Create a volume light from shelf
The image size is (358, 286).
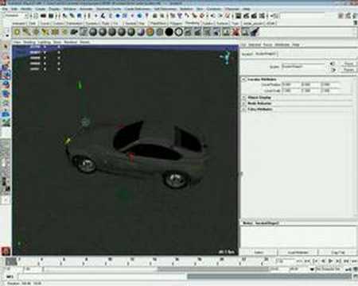click(64, 32)
